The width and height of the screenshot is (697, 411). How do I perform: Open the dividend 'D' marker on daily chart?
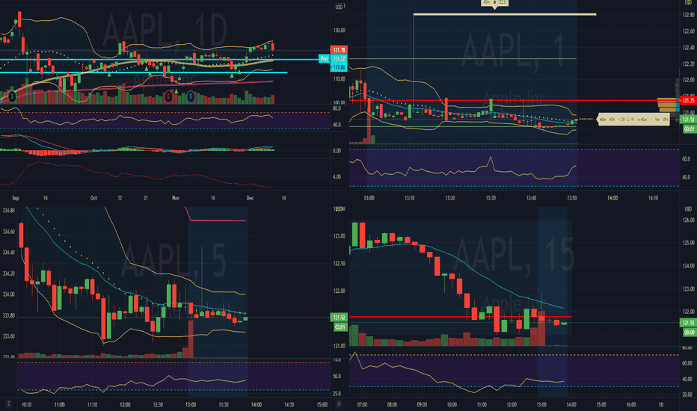(x=191, y=96)
